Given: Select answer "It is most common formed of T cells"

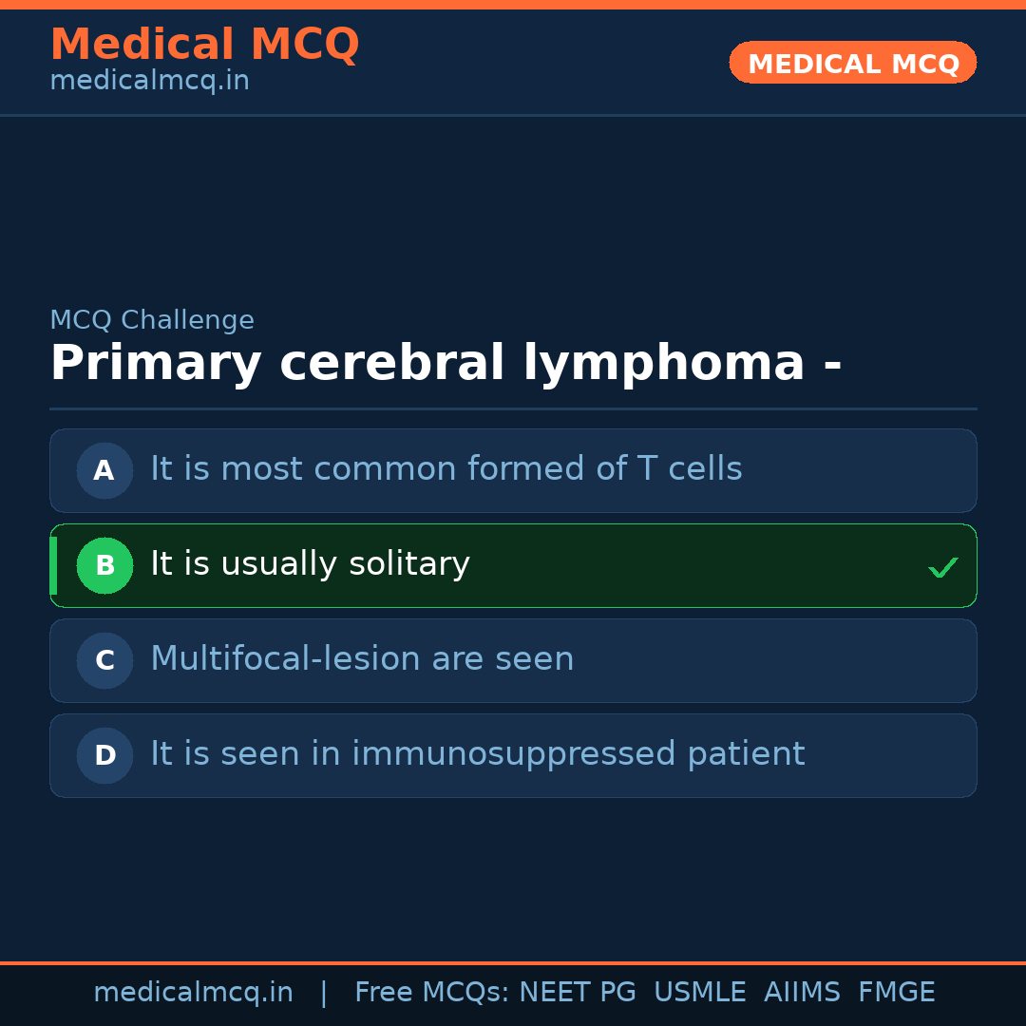Looking at the screenshot, I should pyautogui.click(x=446, y=469).
